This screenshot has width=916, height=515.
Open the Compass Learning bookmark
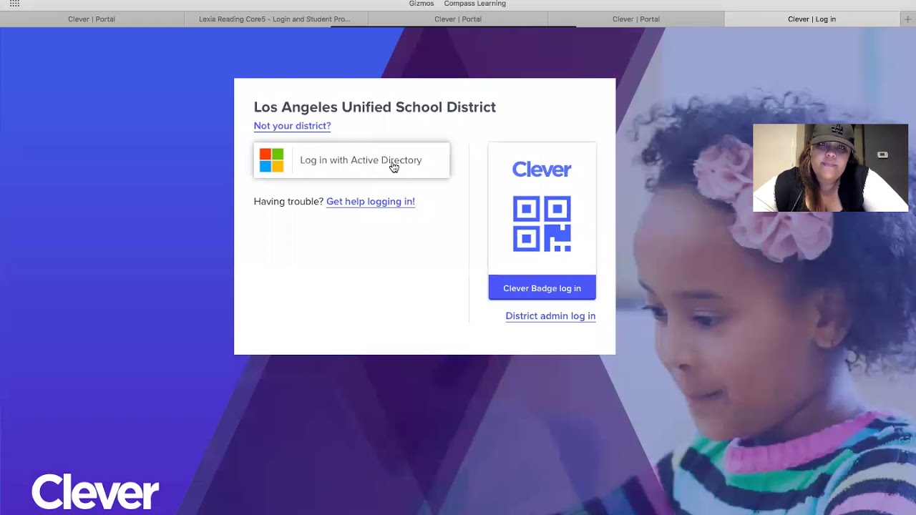tap(474, 4)
